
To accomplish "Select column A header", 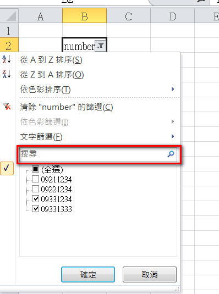I will click(x=40, y=16).
